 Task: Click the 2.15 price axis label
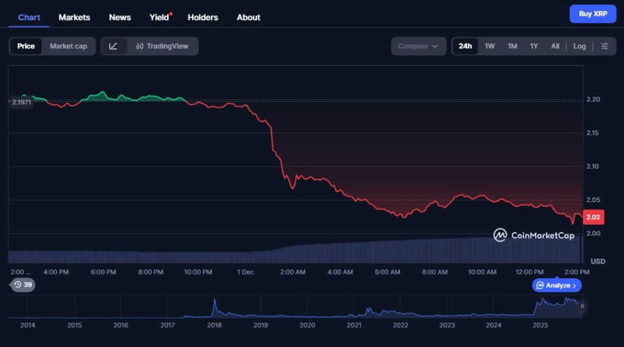pos(592,133)
